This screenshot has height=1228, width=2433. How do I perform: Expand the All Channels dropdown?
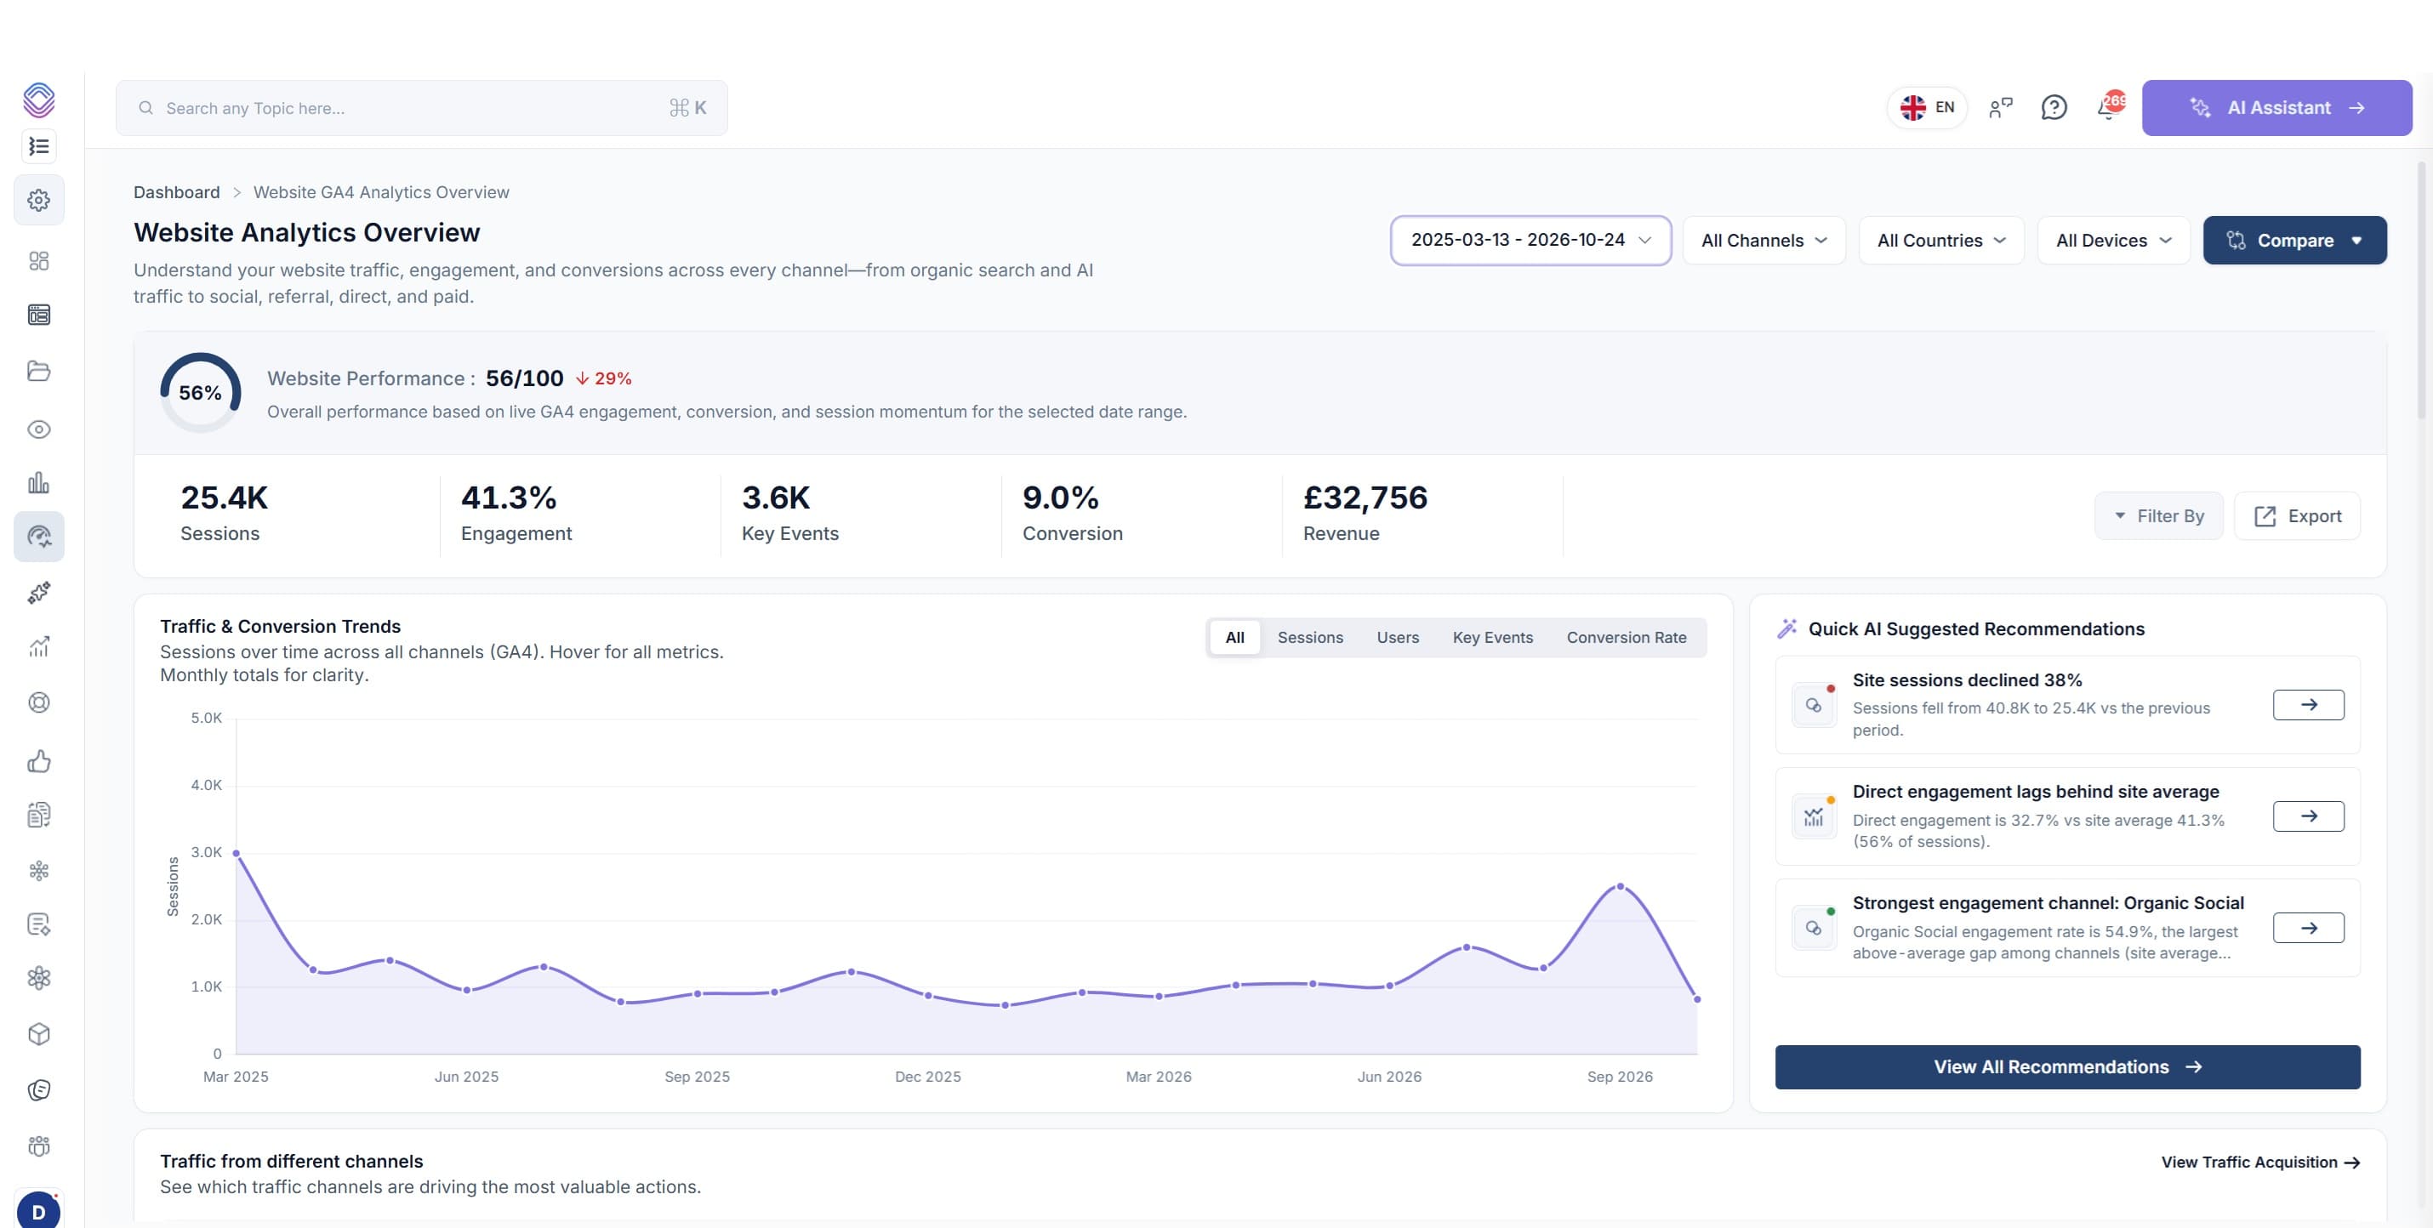click(1764, 241)
